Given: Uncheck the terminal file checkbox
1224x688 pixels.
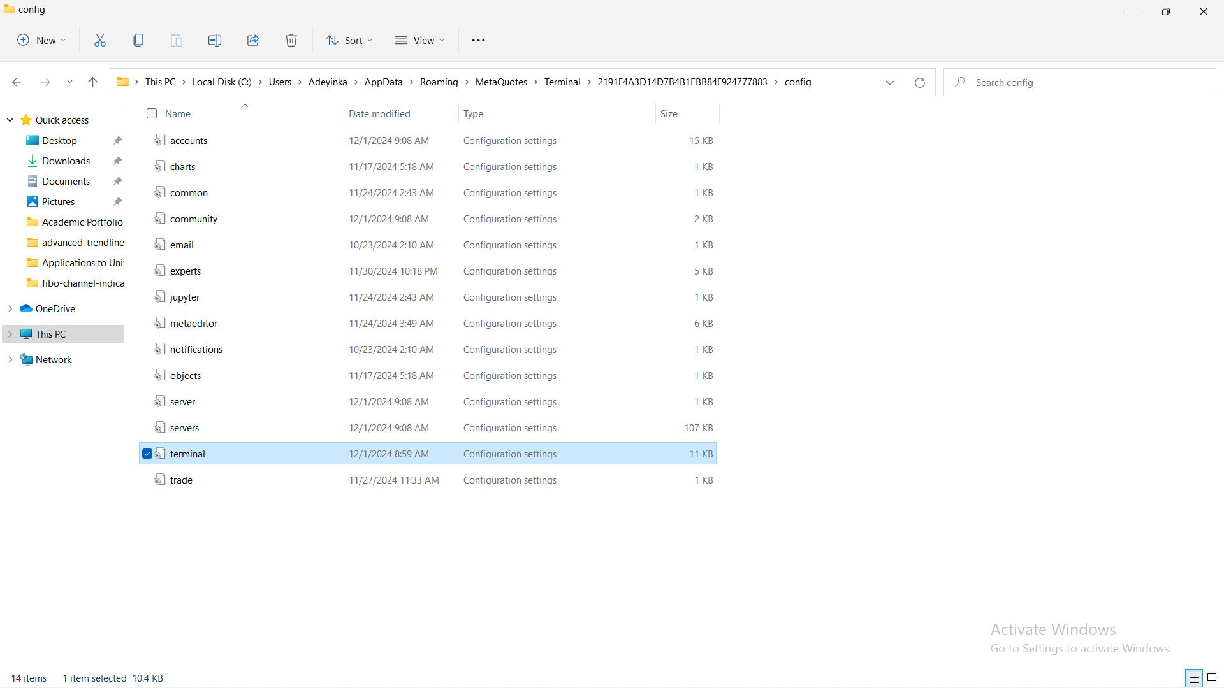Looking at the screenshot, I should [147, 454].
